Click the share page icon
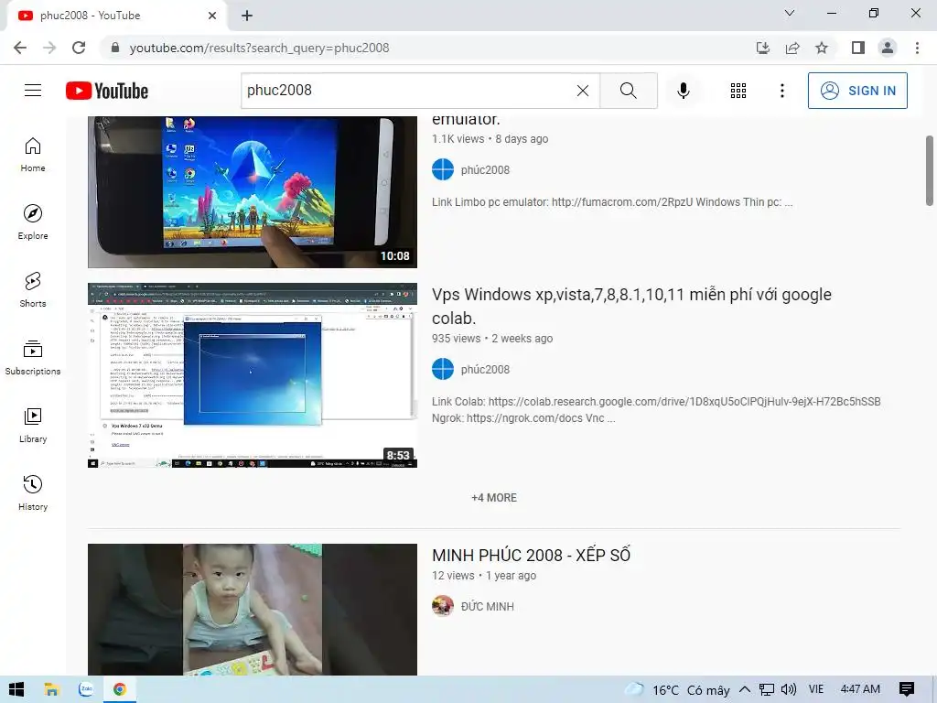937x703 pixels. coord(792,48)
